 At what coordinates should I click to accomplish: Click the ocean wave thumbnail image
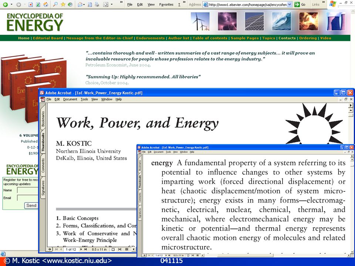pyautogui.click(x=281, y=21)
